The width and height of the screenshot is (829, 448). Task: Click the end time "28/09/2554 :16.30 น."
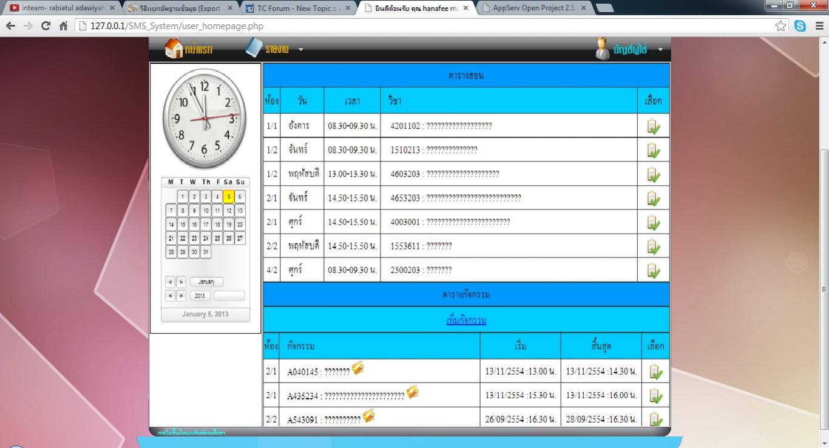point(601,419)
